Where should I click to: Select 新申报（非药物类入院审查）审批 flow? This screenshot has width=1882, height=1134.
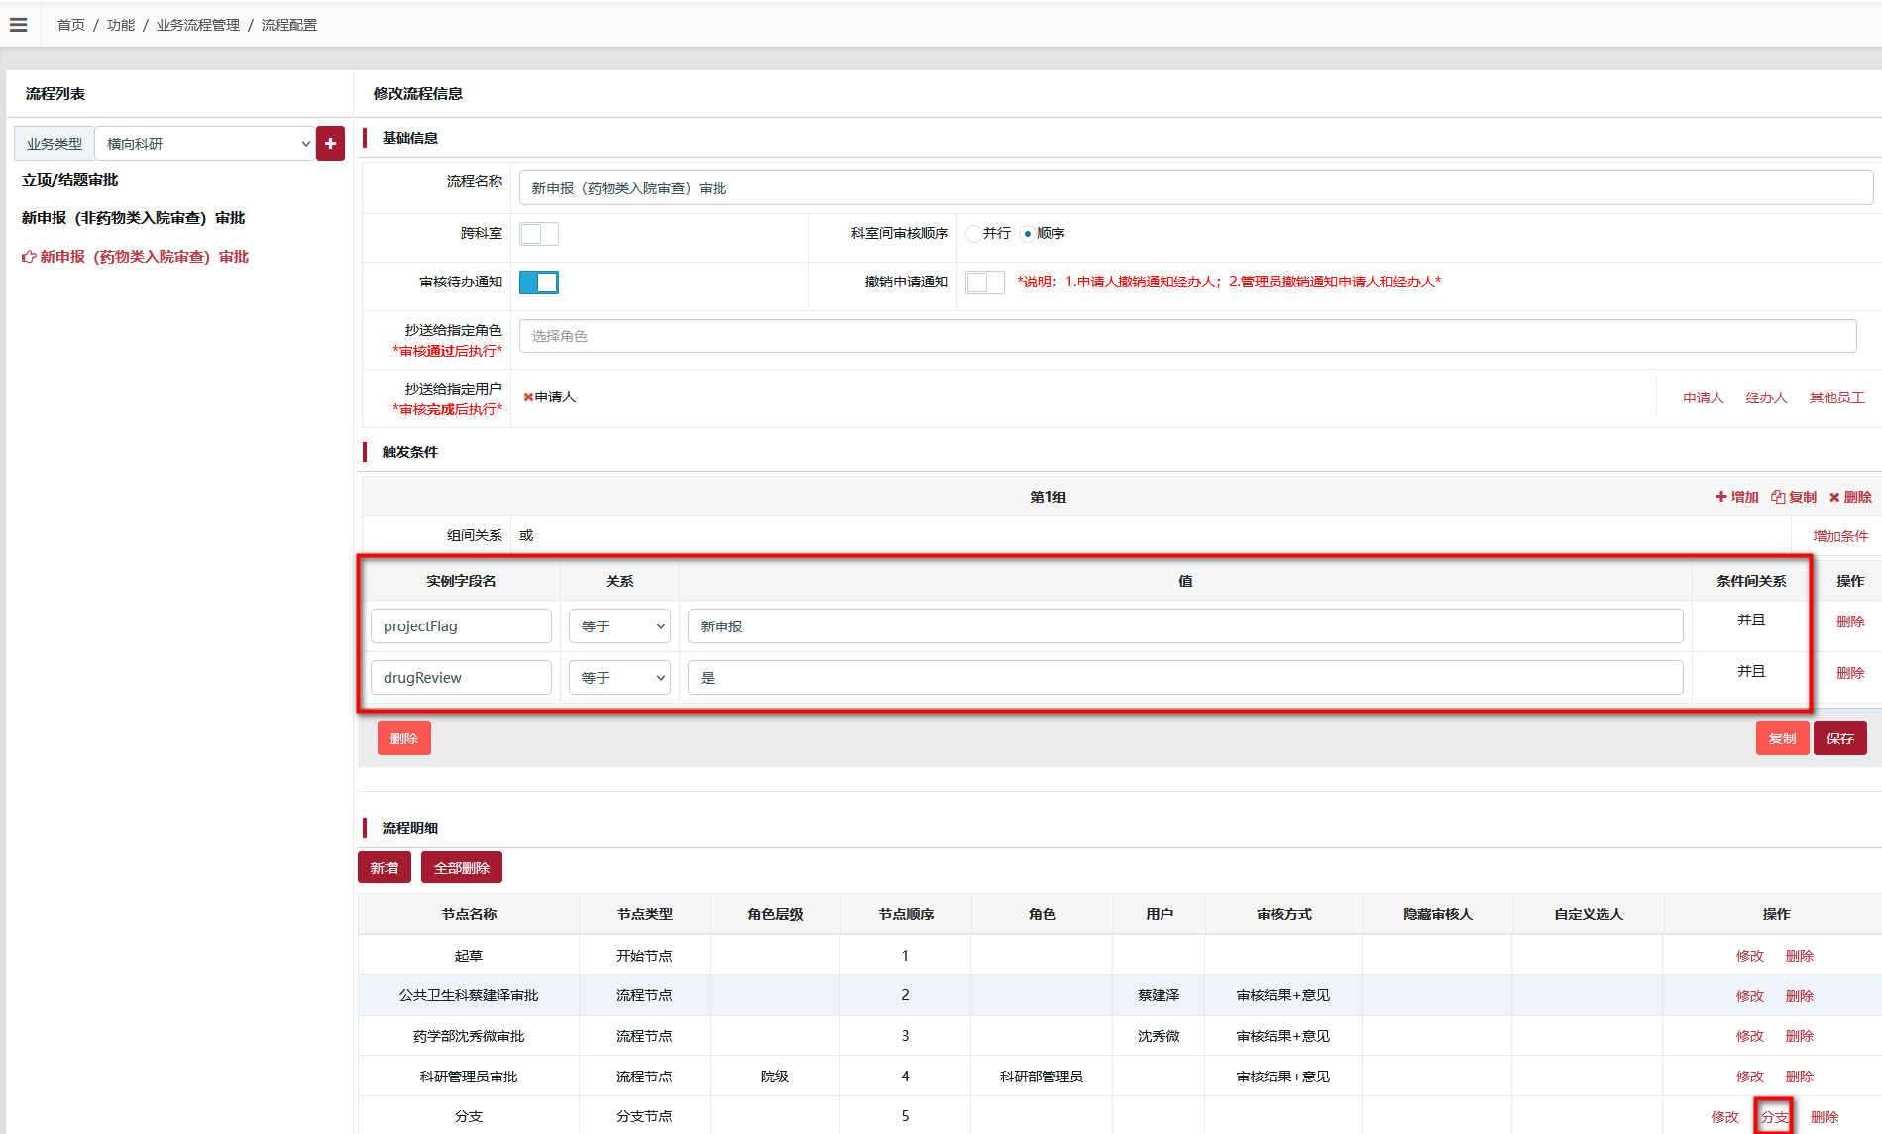[x=134, y=218]
